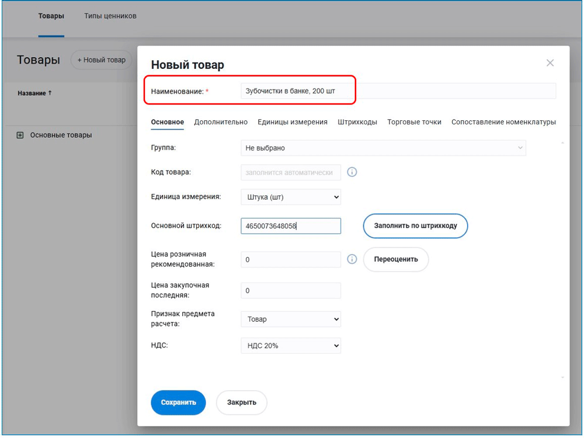Open Сопоставление номенклатуры tab
The width and height of the screenshot is (584, 438).
503,122
